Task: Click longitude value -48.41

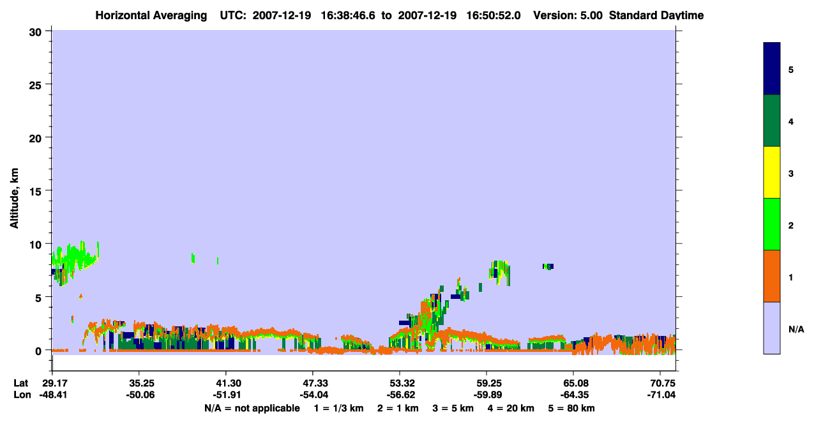Action: coord(52,395)
